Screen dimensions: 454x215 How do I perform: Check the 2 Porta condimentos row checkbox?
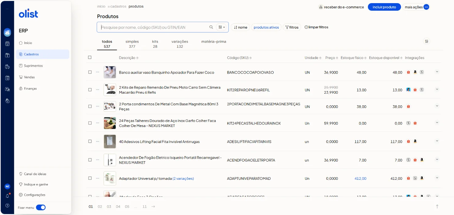pyautogui.click(x=90, y=106)
